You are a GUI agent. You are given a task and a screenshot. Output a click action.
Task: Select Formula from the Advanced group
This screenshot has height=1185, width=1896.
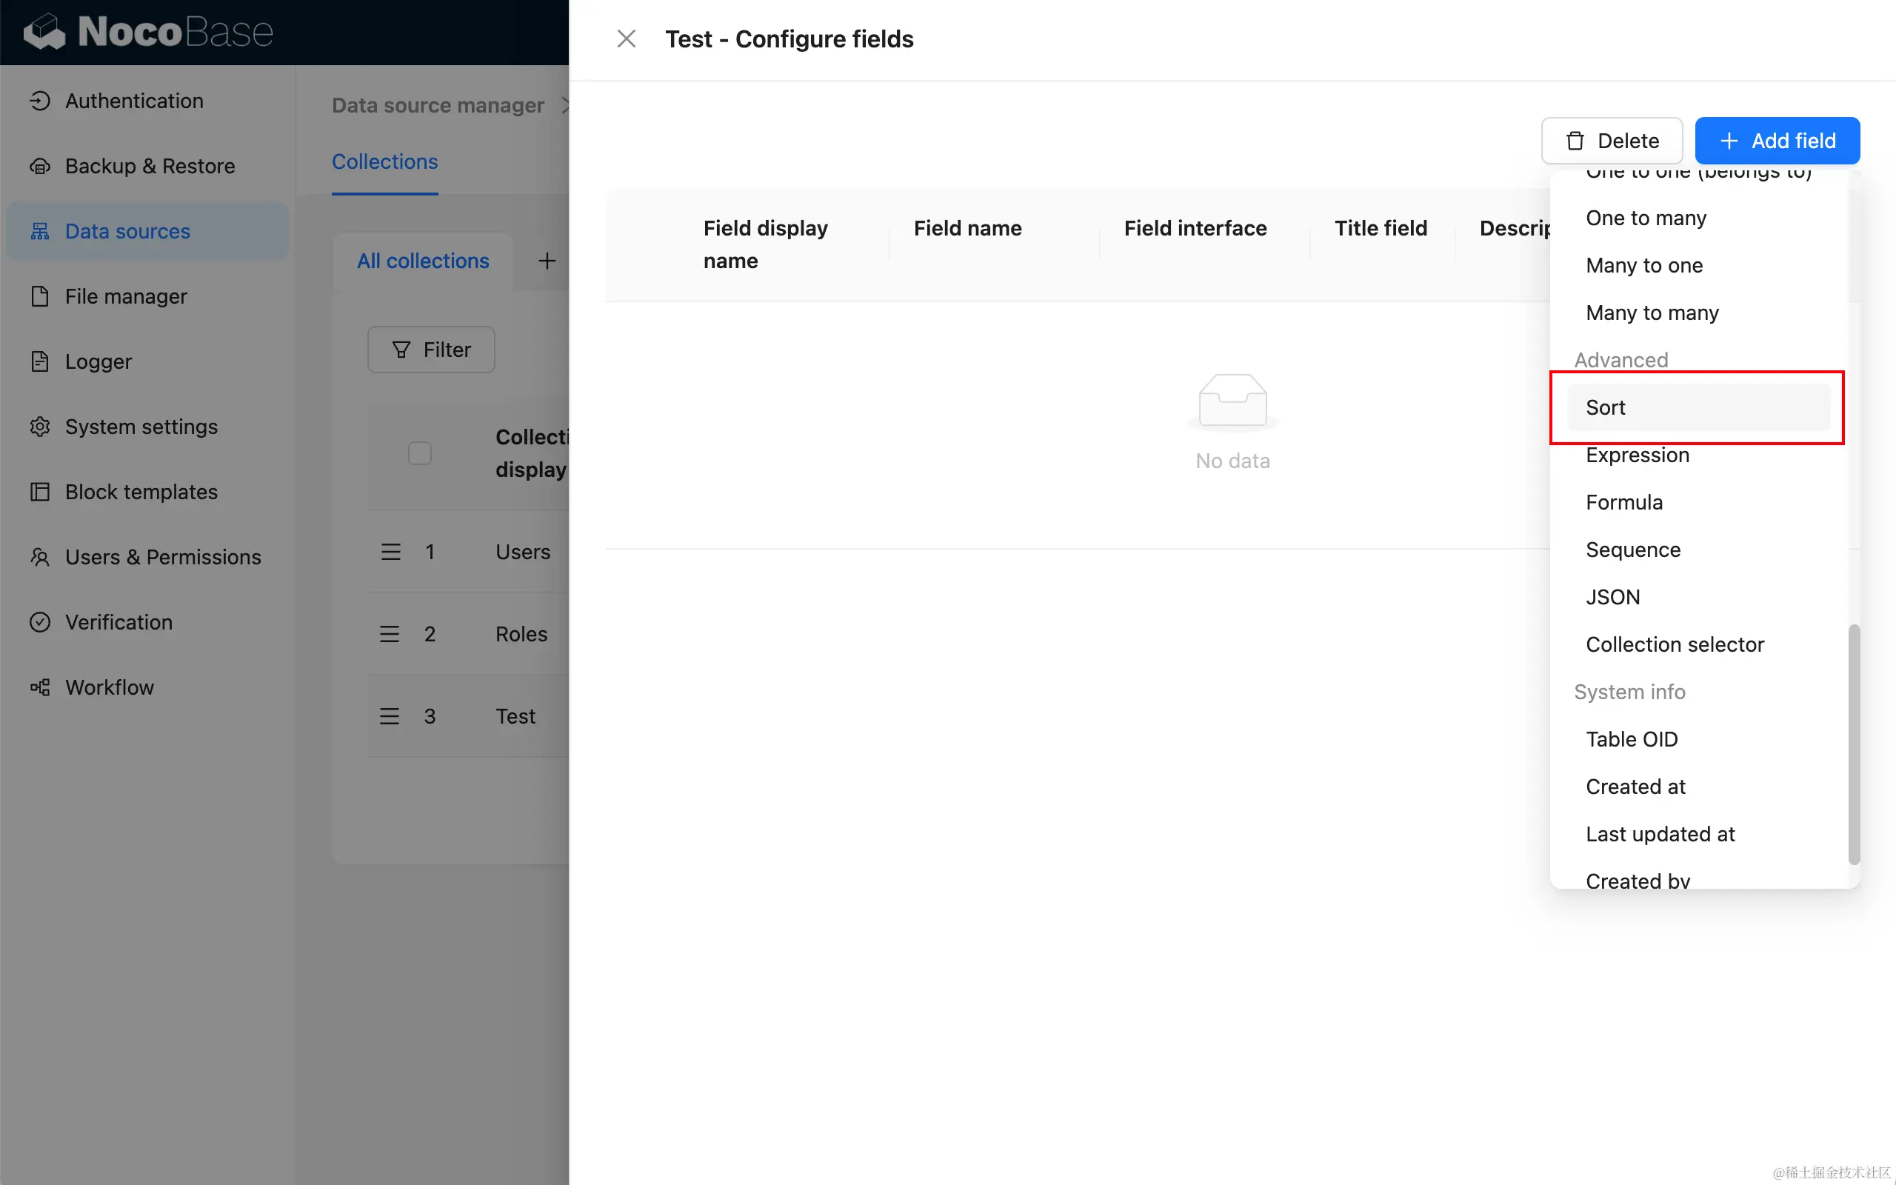coord(1623,502)
